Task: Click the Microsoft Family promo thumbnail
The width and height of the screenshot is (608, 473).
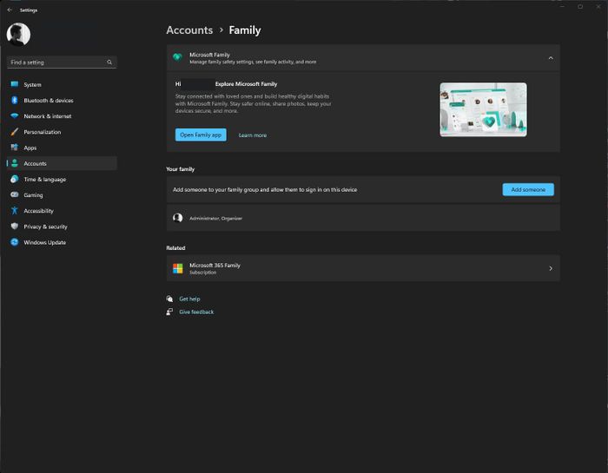Action: click(483, 109)
